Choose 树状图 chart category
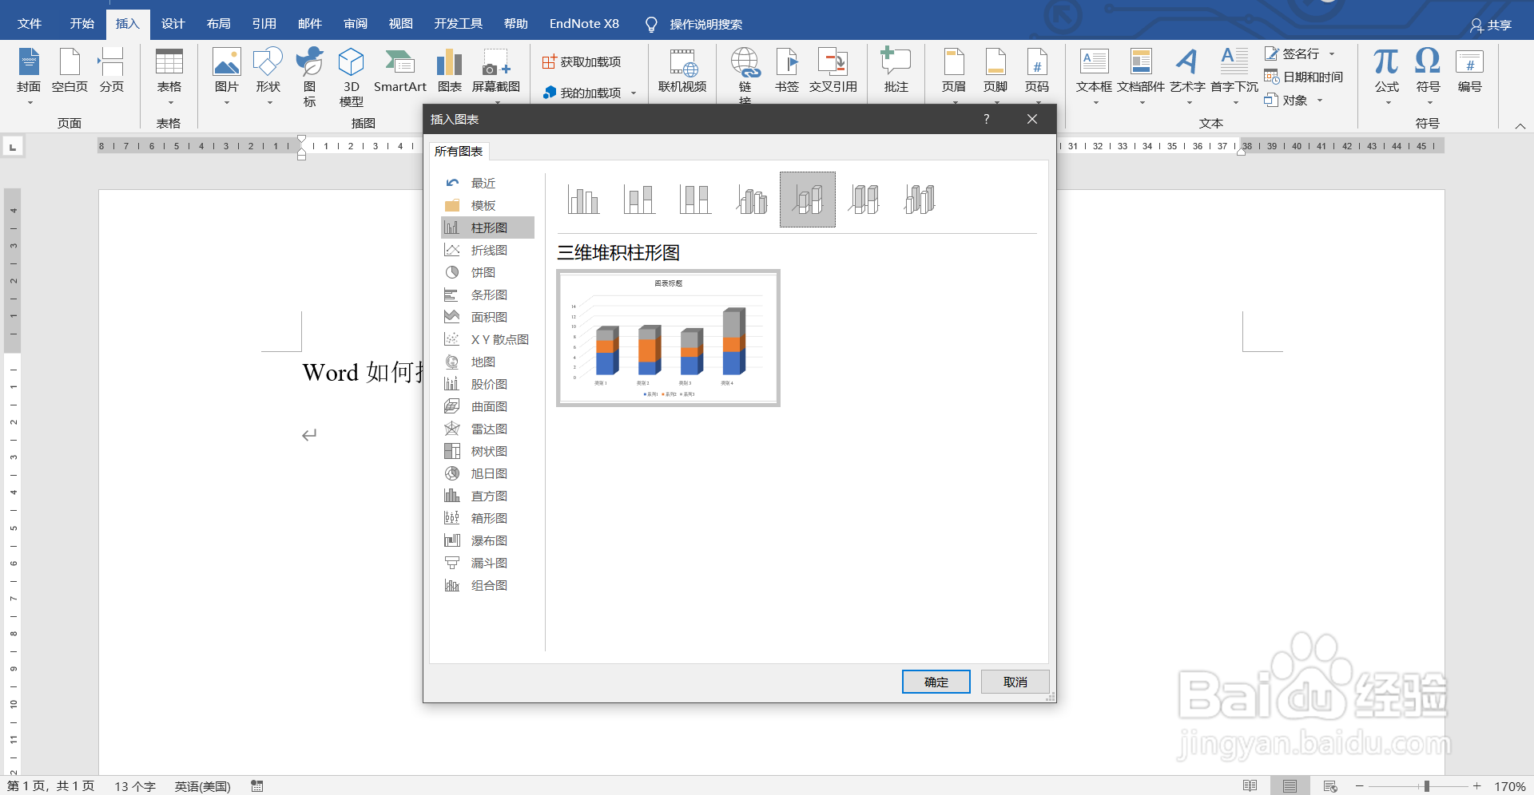 pyautogui.click(x=487, y=451)
